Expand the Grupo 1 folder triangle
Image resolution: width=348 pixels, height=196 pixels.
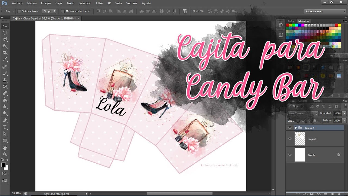click(x=296, y=128)
